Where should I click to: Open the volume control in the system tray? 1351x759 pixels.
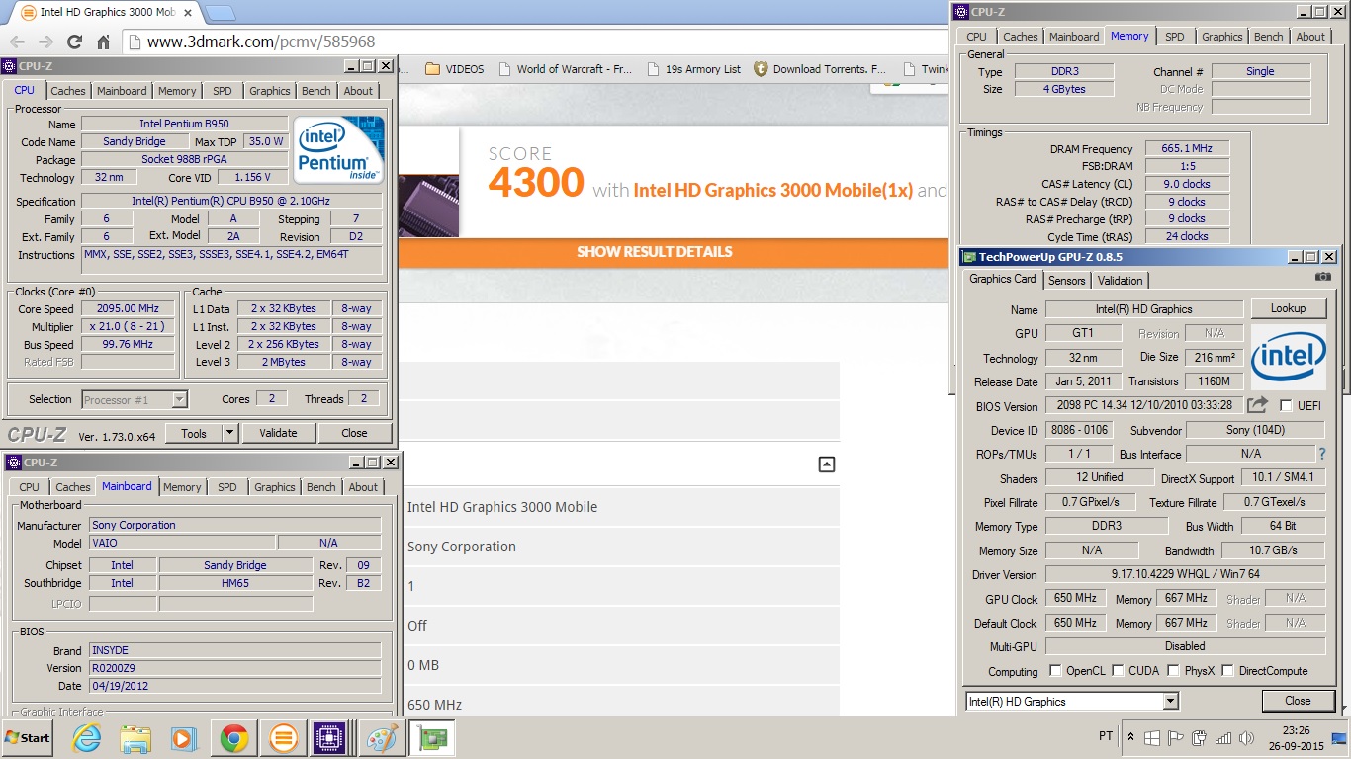[x=1246, y=738]
